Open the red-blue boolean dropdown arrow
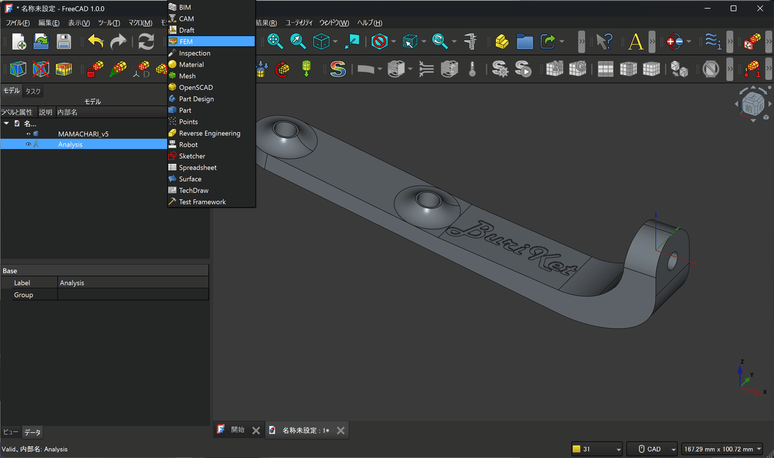This screenshot has height=458, width=774. click(690, 42)
